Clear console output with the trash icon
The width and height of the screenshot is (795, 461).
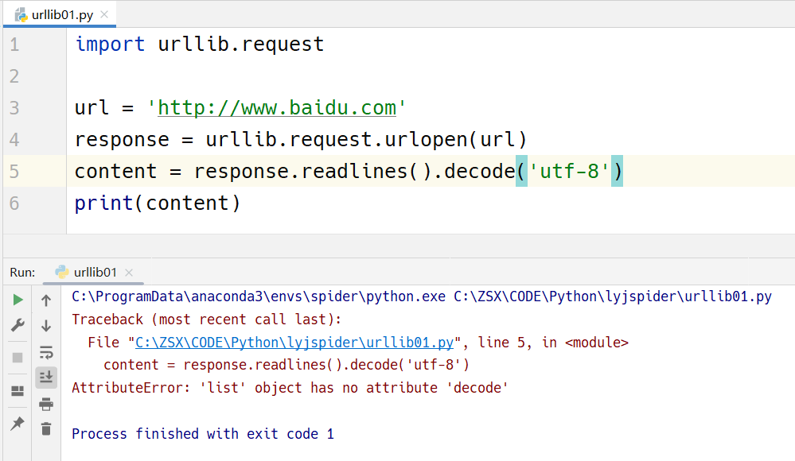46,429
